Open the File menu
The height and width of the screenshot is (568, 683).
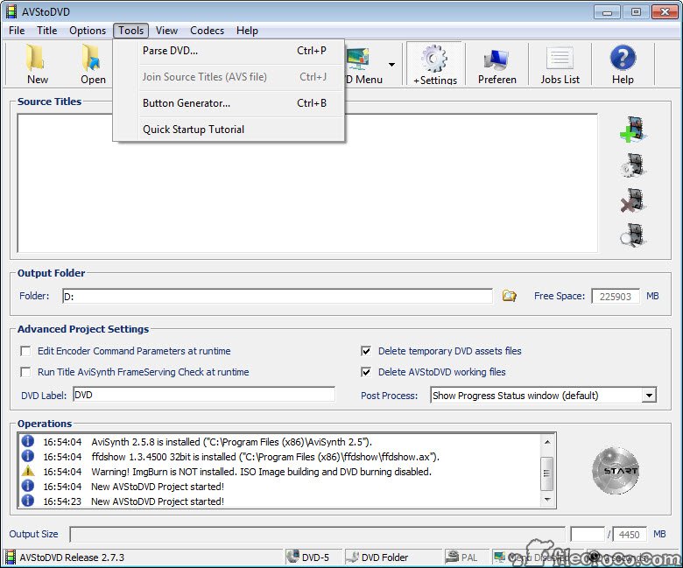(17, 31)
